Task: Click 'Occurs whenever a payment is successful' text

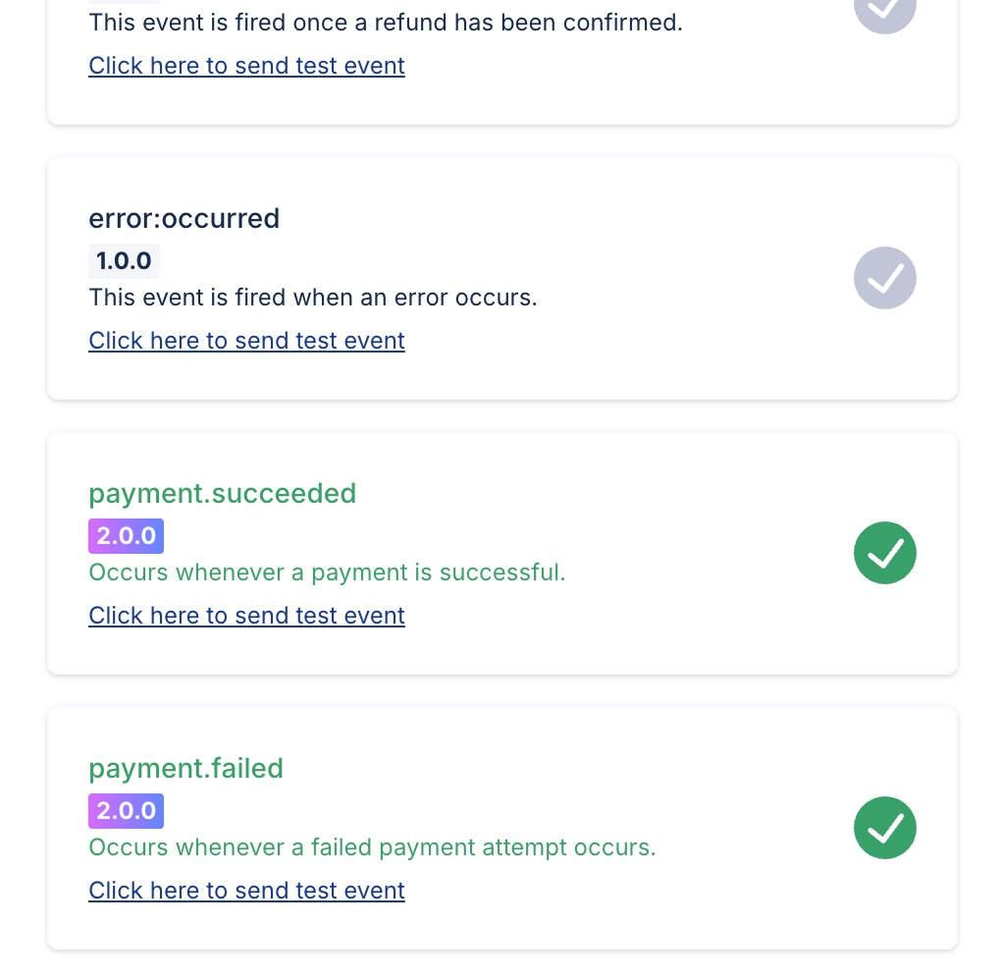Action: click(327, 572)
